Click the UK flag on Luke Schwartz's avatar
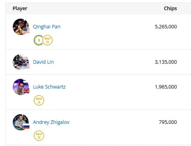This screenshot has height=146, width=191. [x=26, y=91]
